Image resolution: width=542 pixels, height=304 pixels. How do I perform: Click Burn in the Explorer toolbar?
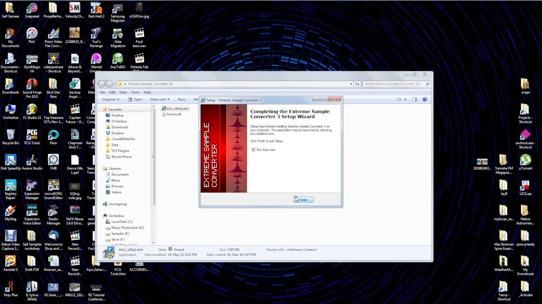tap(182, 99)
